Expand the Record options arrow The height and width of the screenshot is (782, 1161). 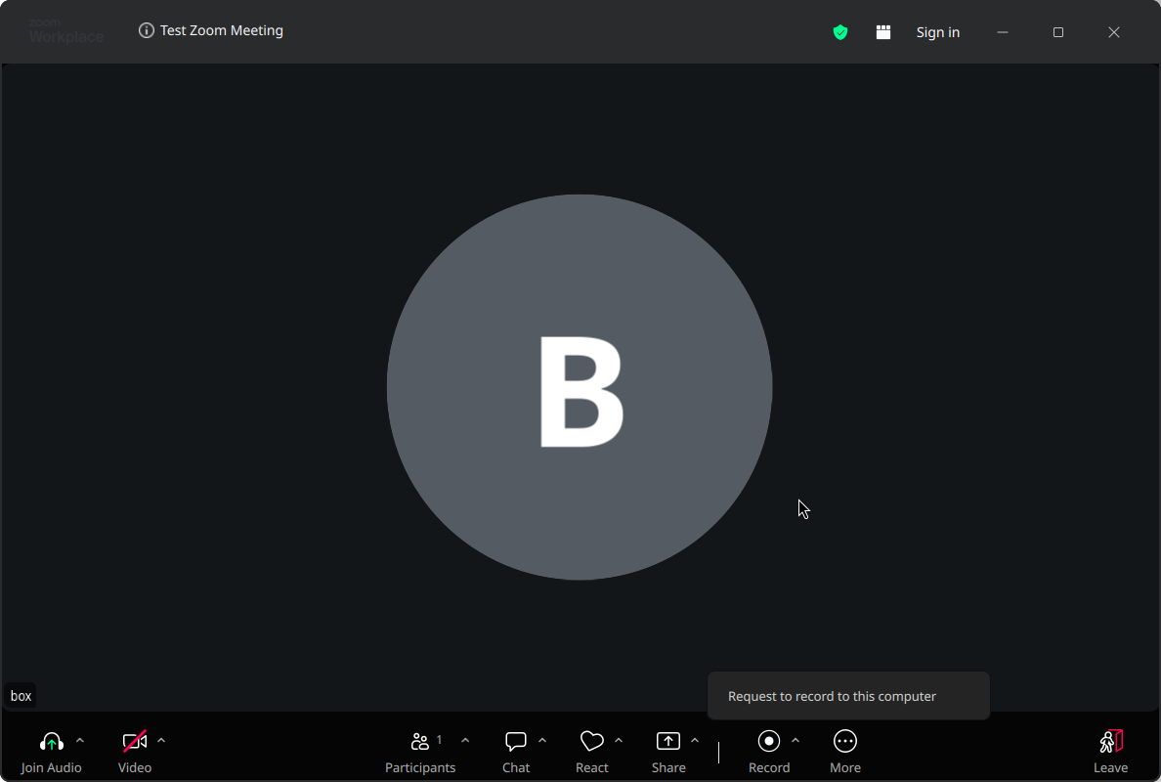coord(795,741)
